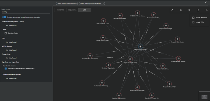Close the graph view with the X
The width and height of the screenshot is (210, 101).
point(206,2)
